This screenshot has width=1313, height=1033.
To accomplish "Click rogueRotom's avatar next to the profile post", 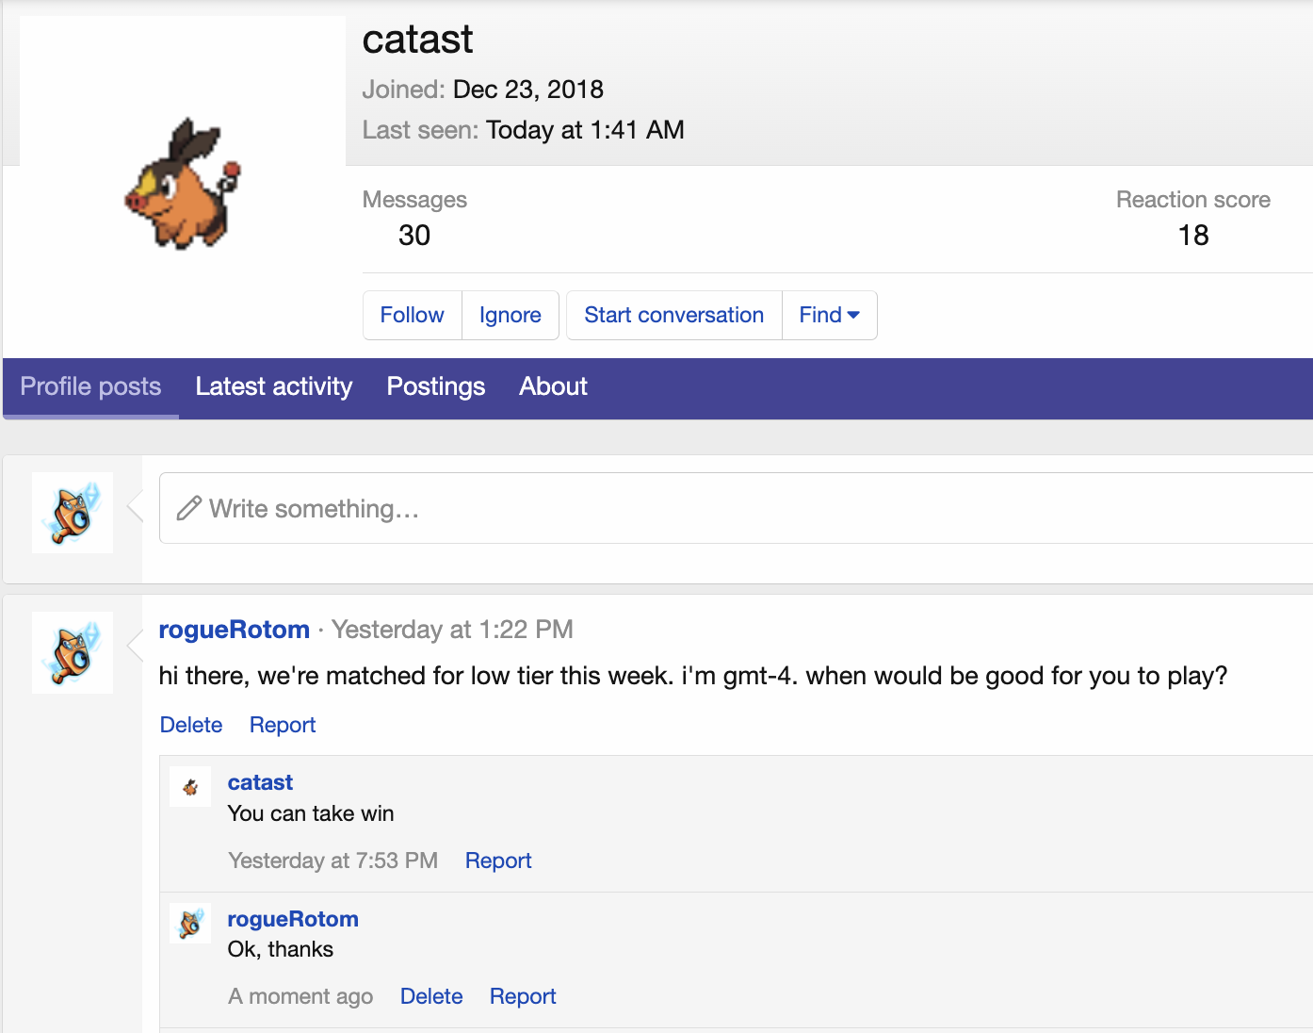I will pos(73,652).
